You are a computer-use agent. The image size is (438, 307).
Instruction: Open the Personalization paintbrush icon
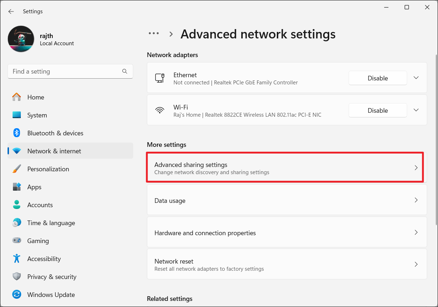click(x=17, y=169)
